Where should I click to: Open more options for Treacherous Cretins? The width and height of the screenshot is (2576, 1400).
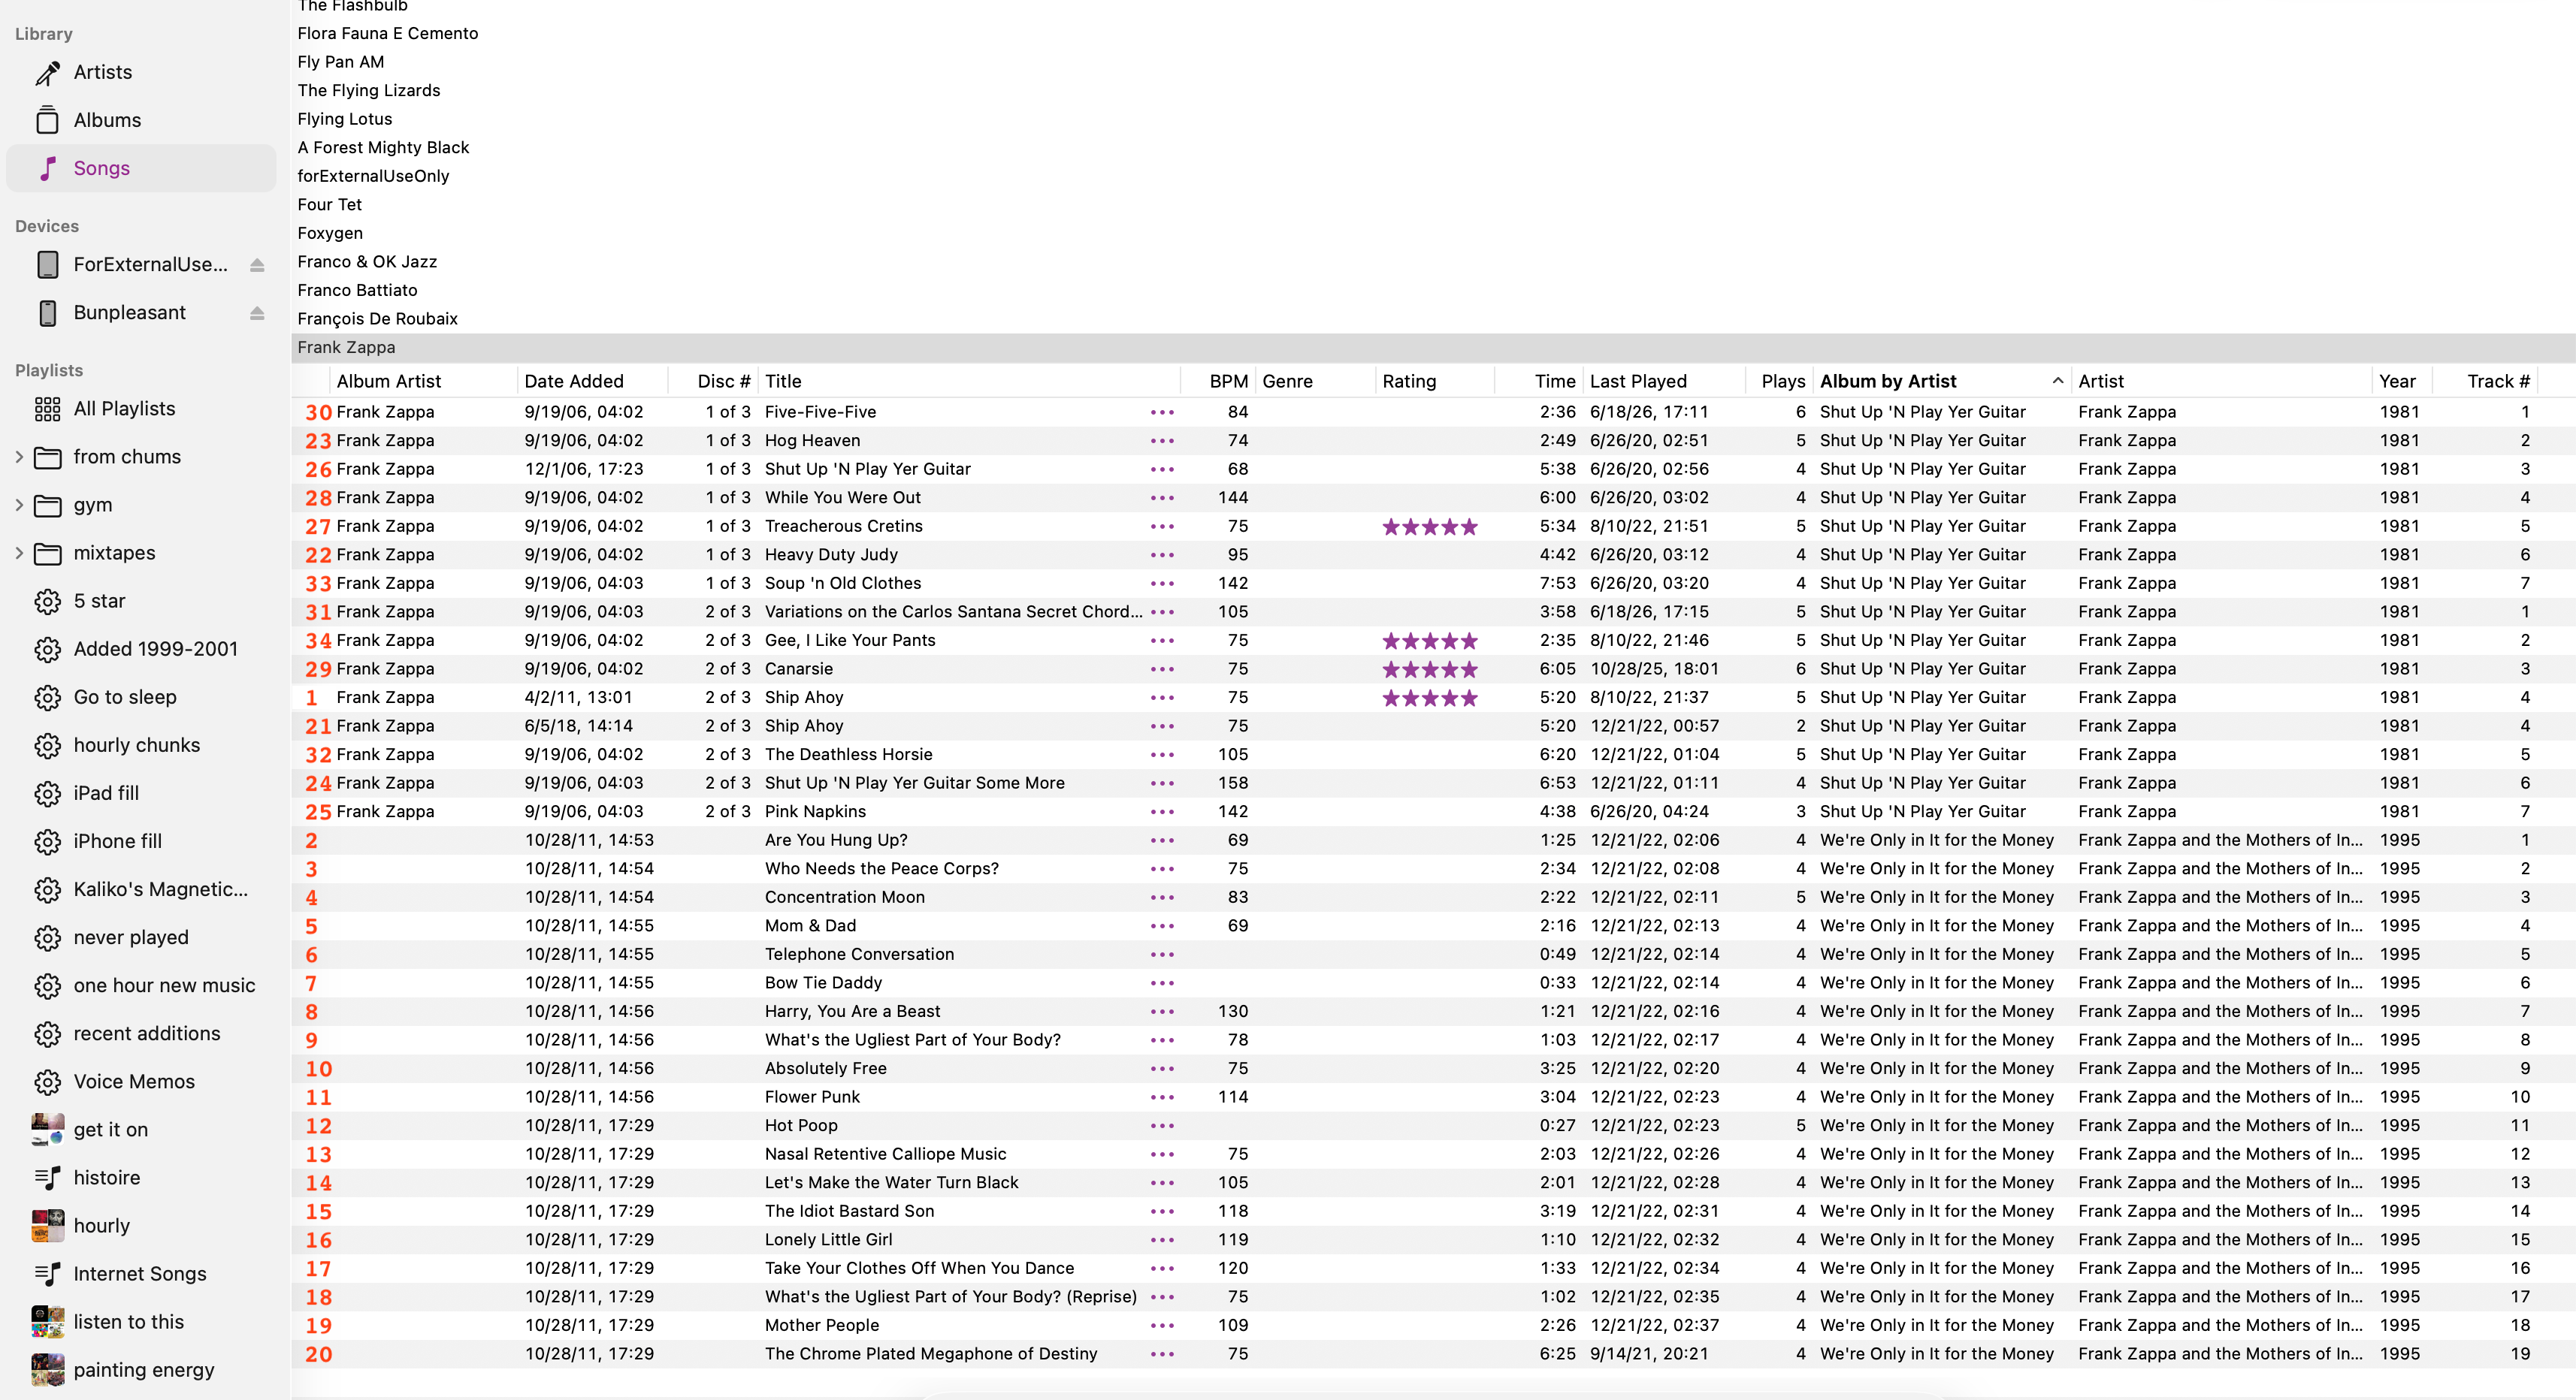tap(1162, 527)
